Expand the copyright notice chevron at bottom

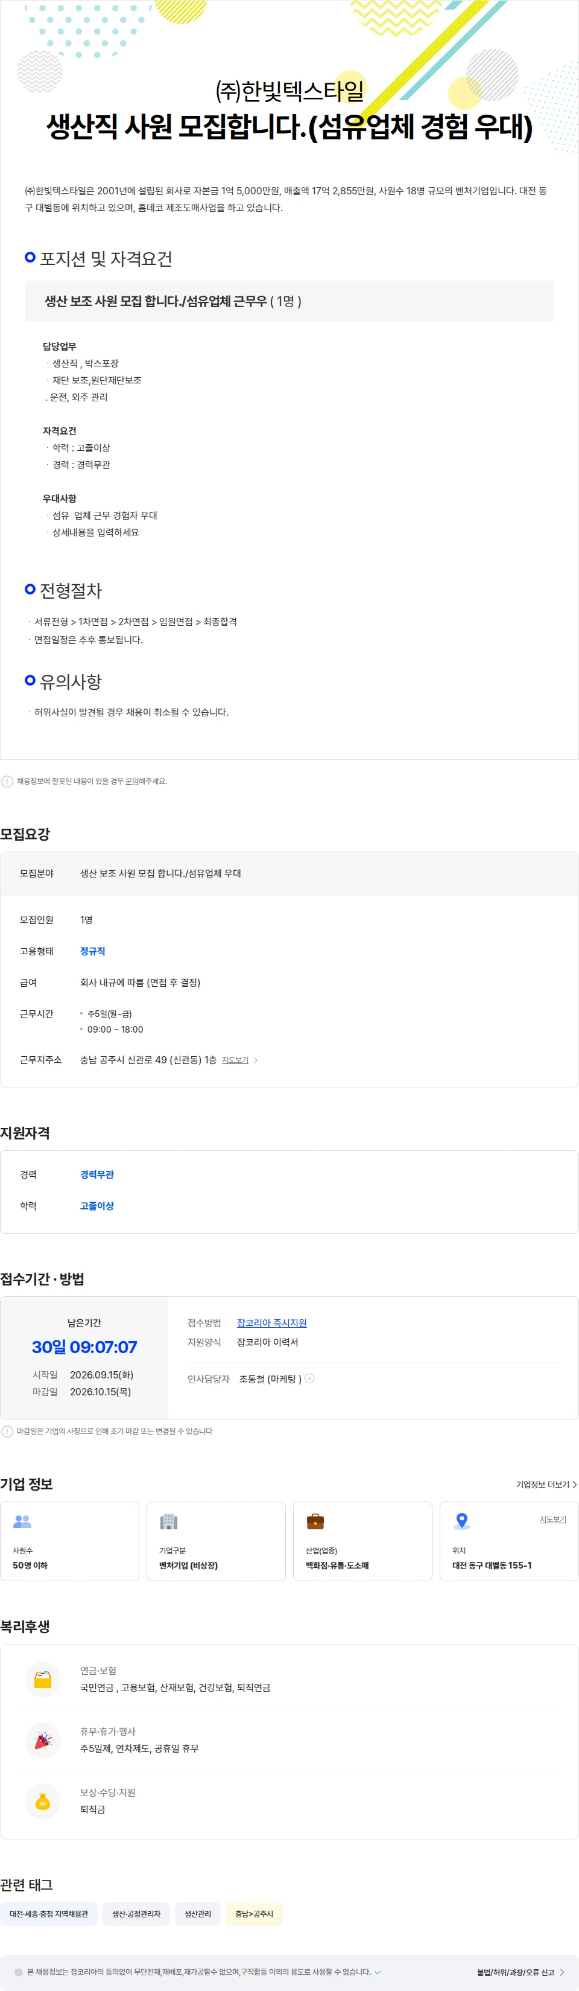point(378,1972)
